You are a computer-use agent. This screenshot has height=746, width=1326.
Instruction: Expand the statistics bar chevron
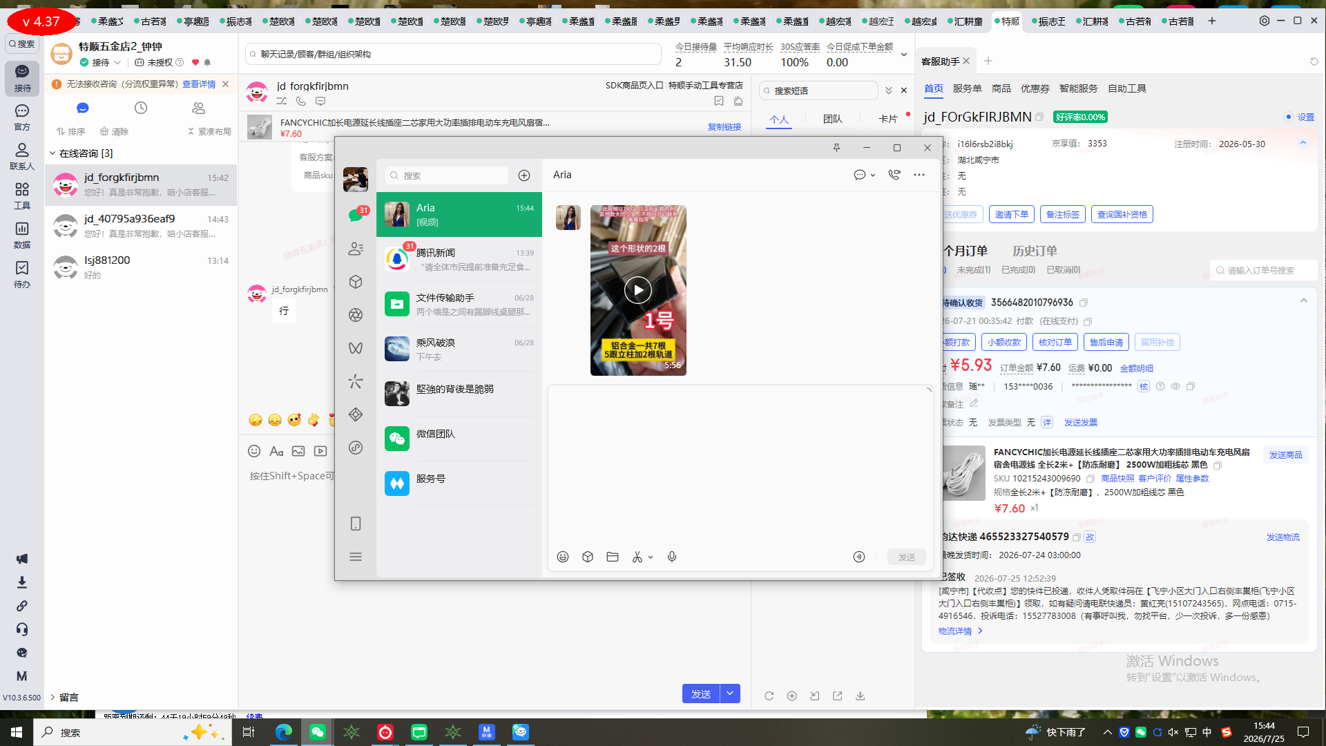coord(904,55)
